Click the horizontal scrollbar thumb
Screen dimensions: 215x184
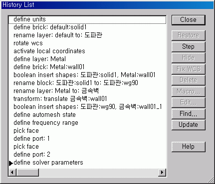point(27,173)
